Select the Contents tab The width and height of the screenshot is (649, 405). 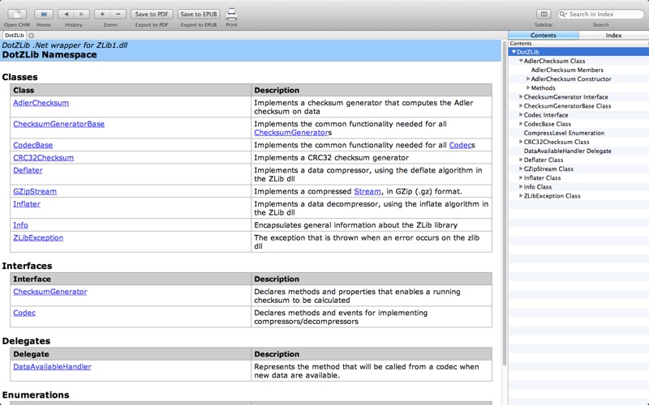(544, 35)
